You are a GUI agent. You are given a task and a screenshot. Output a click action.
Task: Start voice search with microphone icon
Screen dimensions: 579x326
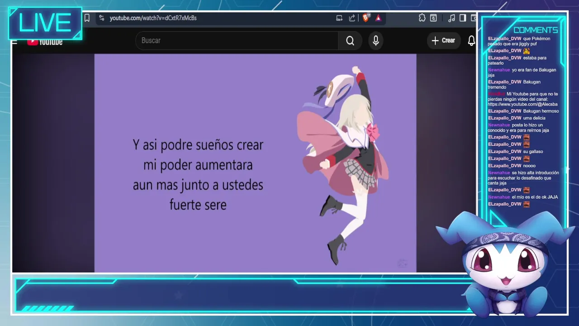click(376, 41)
